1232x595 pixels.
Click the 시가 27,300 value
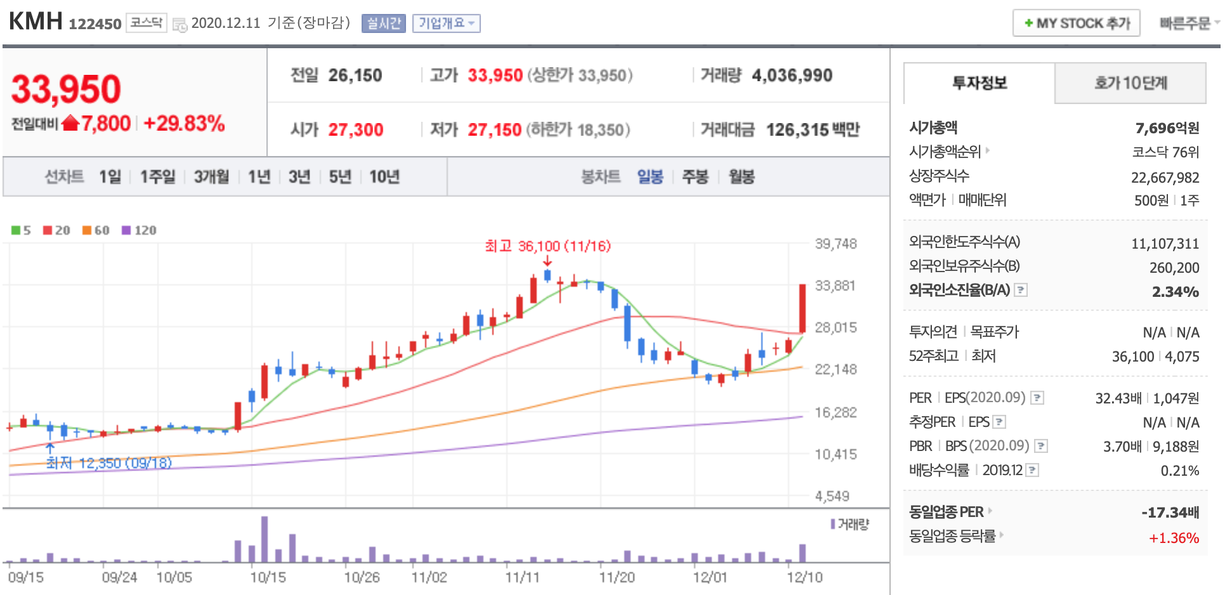pos(356,130)
